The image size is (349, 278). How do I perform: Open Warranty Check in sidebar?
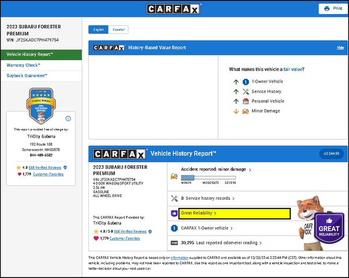(23, 65)
